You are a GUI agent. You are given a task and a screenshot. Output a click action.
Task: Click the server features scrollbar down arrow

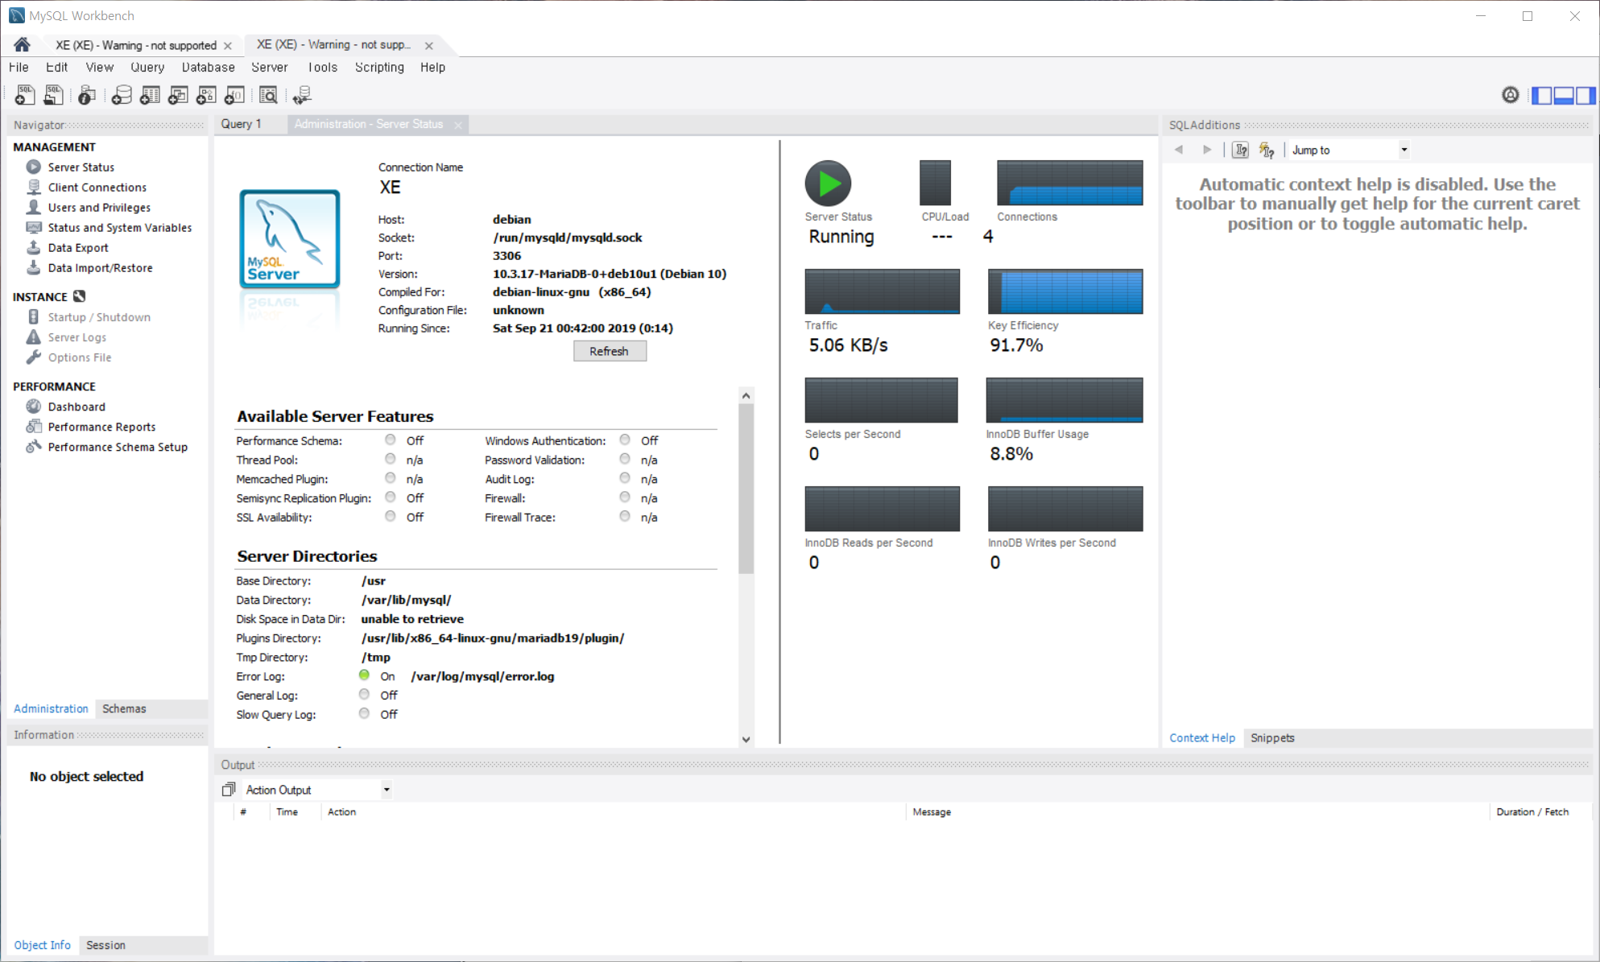(x=746, y=739)
